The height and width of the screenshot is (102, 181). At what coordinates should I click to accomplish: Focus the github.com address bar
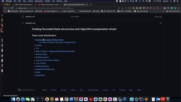coord(67,8)
